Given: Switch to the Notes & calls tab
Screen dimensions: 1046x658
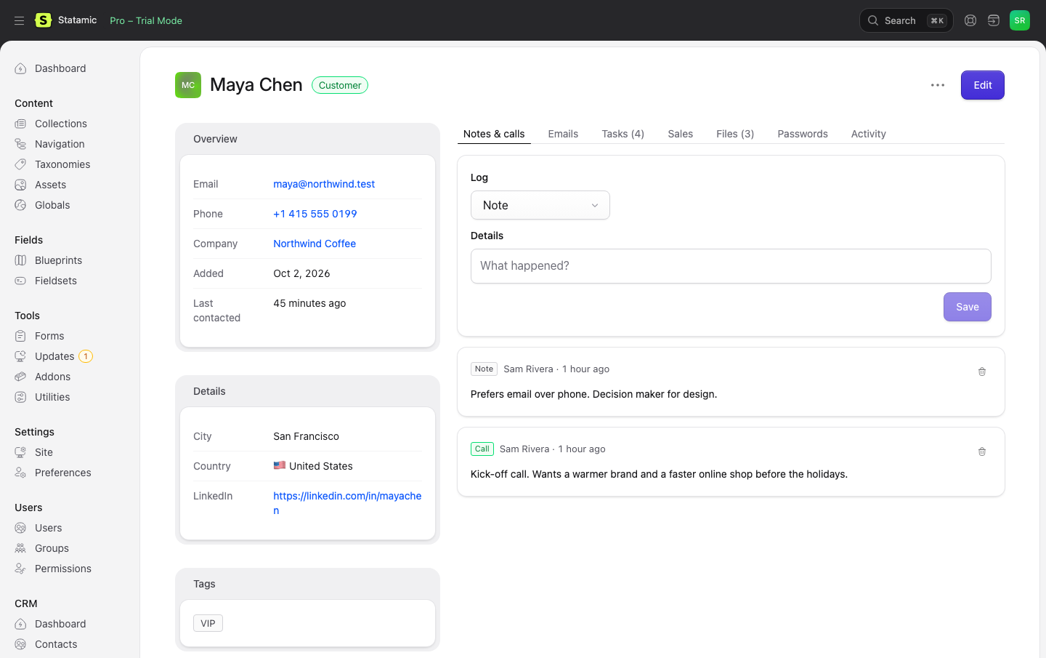Looking at the screenshot, I should pos(494,134).
